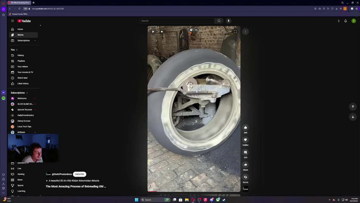Image resolution: width=360 pixels, height=203 pixels.
Task: Click in the YouTube search field
Action: point(177,21)
